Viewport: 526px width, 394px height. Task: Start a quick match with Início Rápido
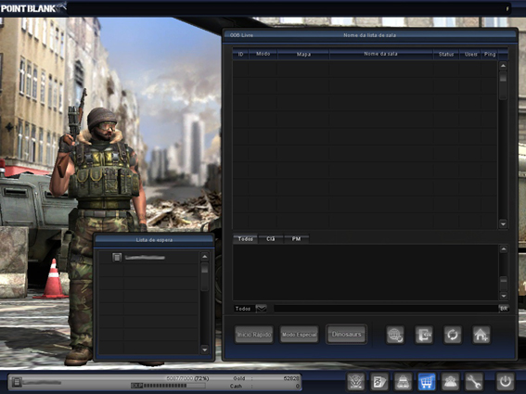(x=254, y=335)
